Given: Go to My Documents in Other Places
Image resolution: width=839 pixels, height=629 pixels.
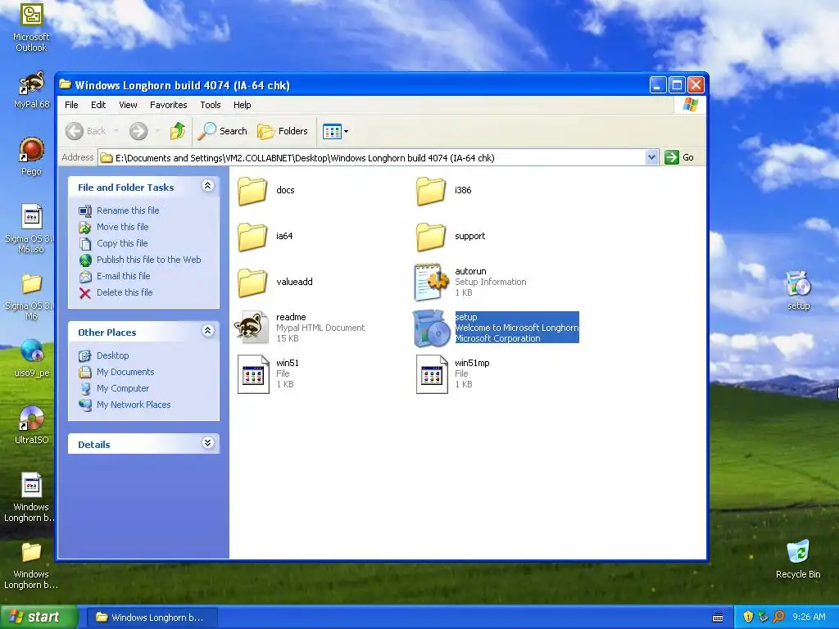Looking at the screenshot, I should point(125,373).
